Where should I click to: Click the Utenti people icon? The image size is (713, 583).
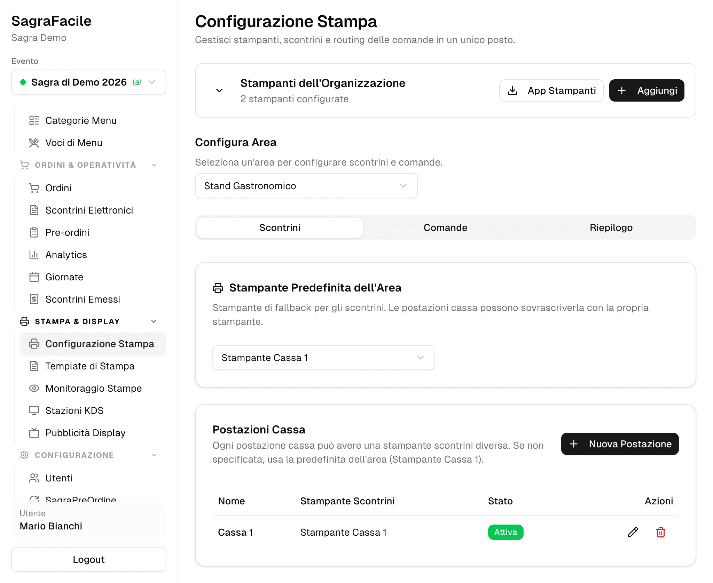click(x=34, y=478)
